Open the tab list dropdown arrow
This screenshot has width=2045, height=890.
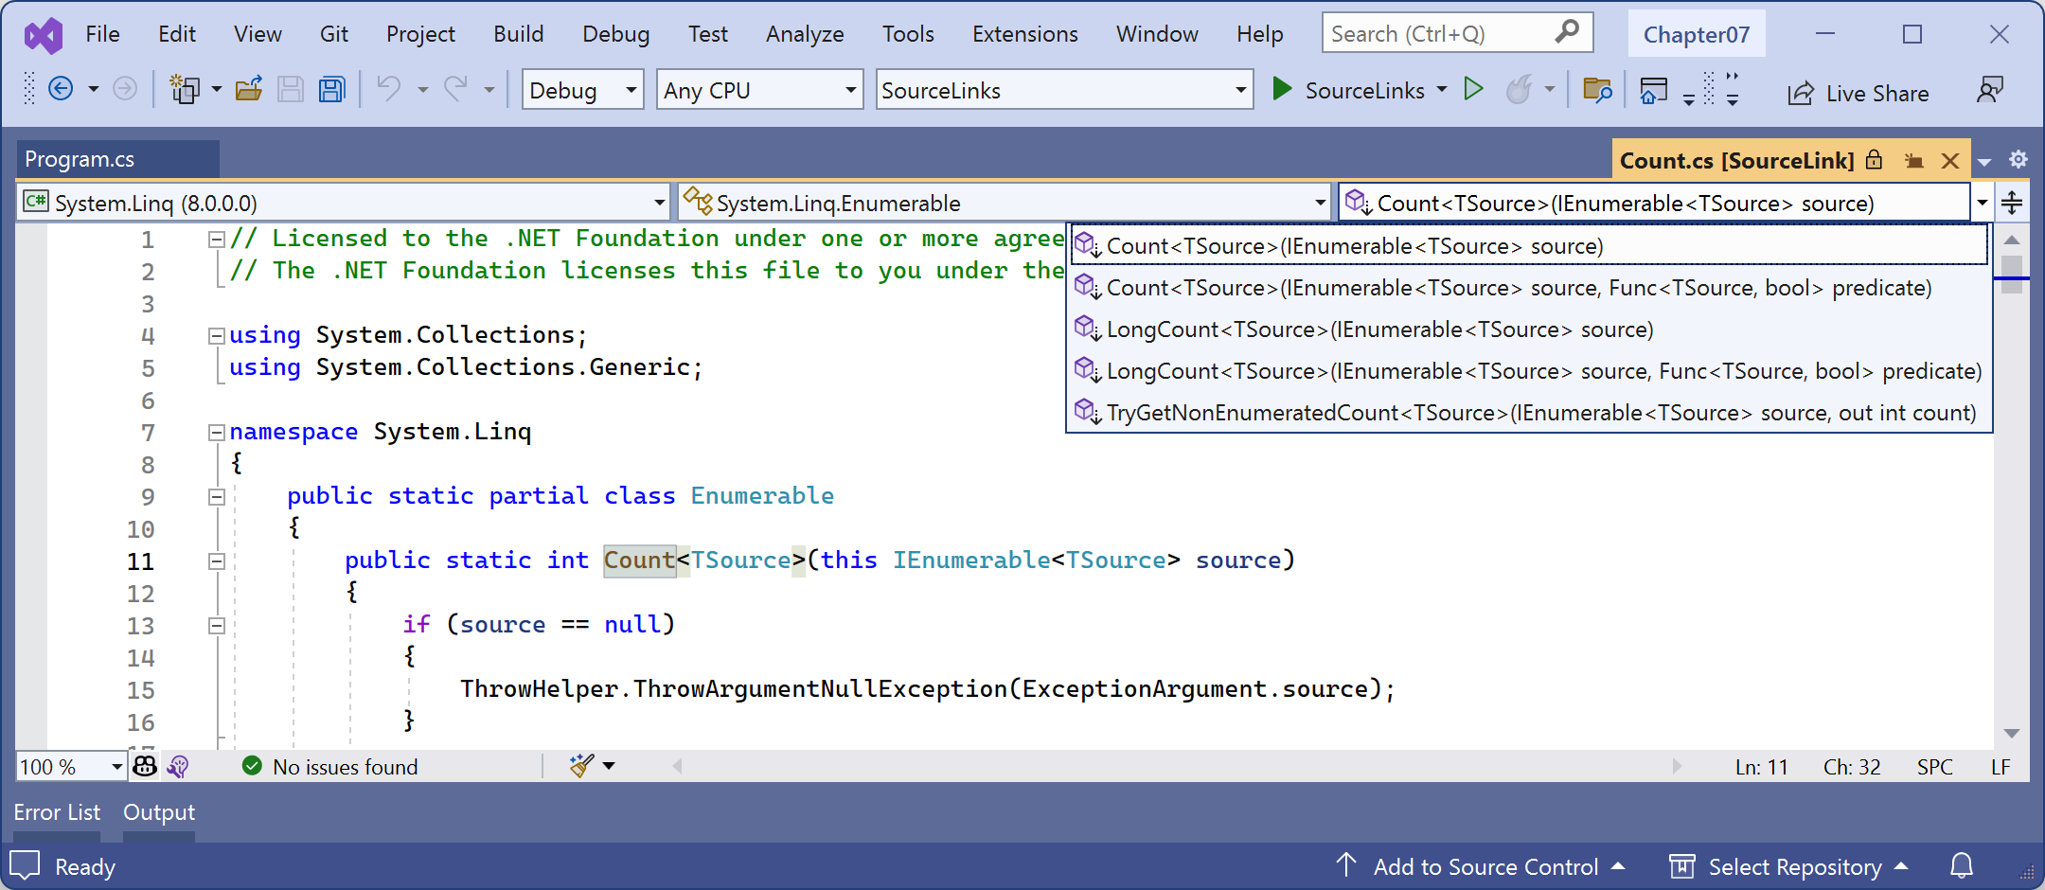[1984, 161]
